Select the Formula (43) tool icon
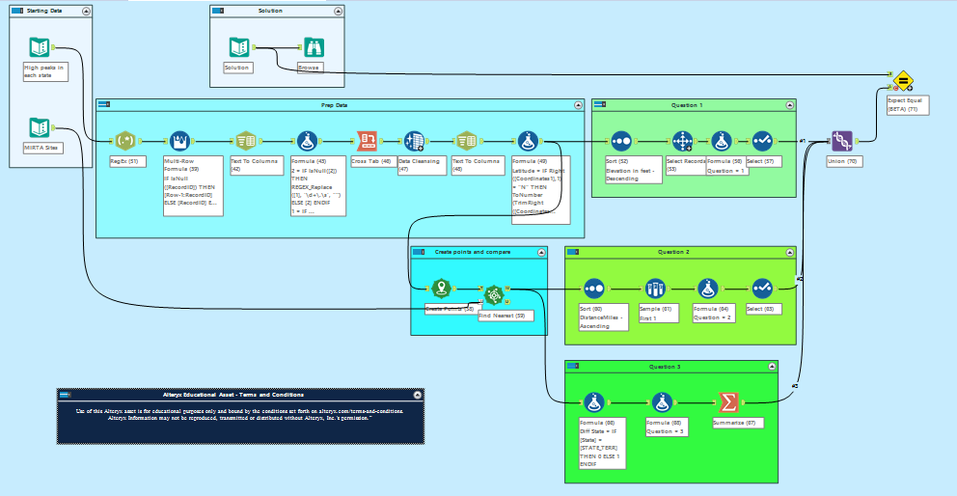 (x=308, y=141)
